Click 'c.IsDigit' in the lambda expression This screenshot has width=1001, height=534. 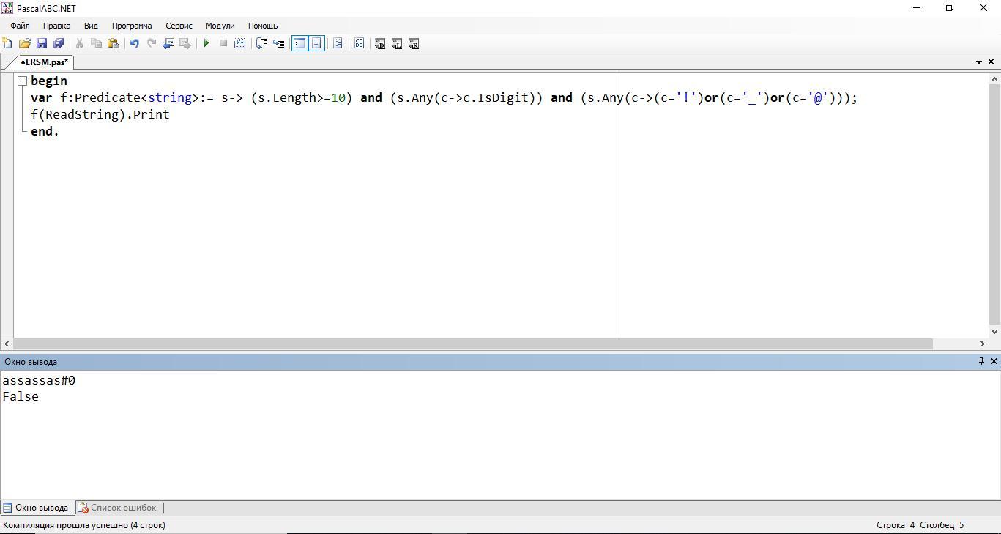click(496, 98)
